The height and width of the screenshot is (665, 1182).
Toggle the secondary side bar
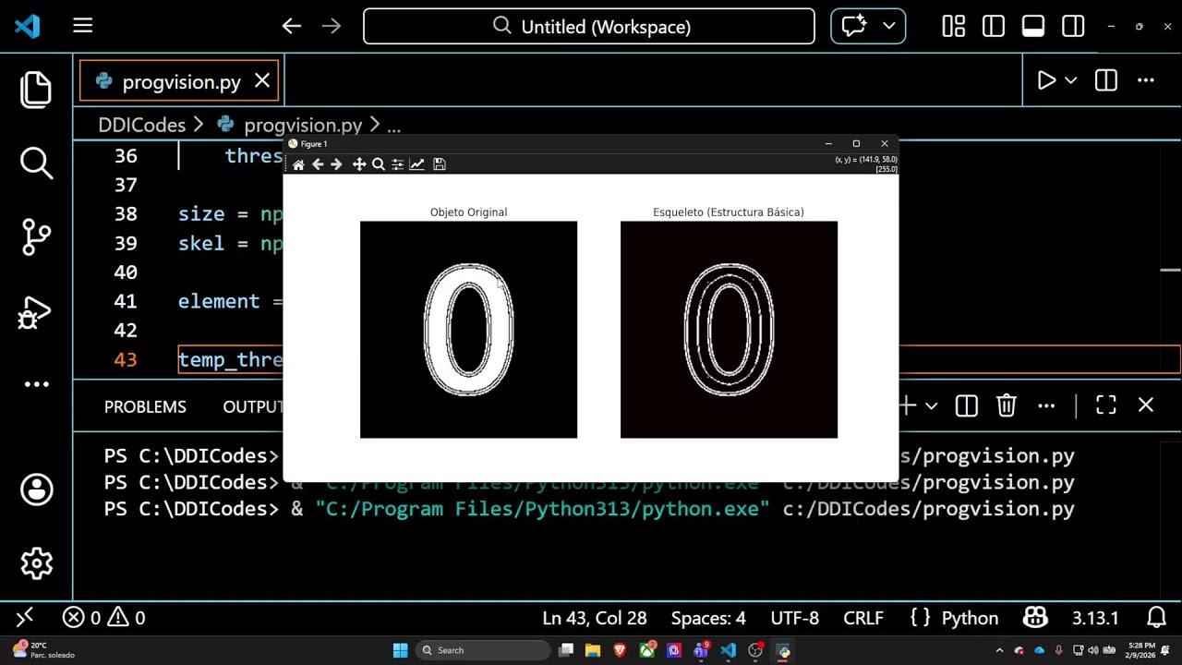coord(1073,27)
